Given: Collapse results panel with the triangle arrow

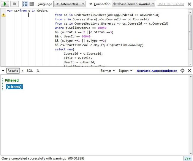Looking at the screenshot, I should pyautogui.click(x=3, y=71).
